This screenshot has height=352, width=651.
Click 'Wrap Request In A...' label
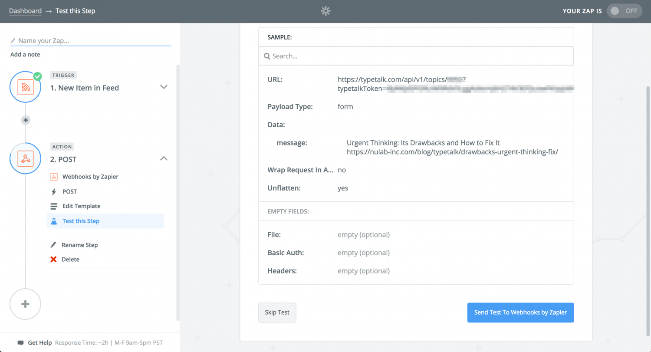(300, 170)
